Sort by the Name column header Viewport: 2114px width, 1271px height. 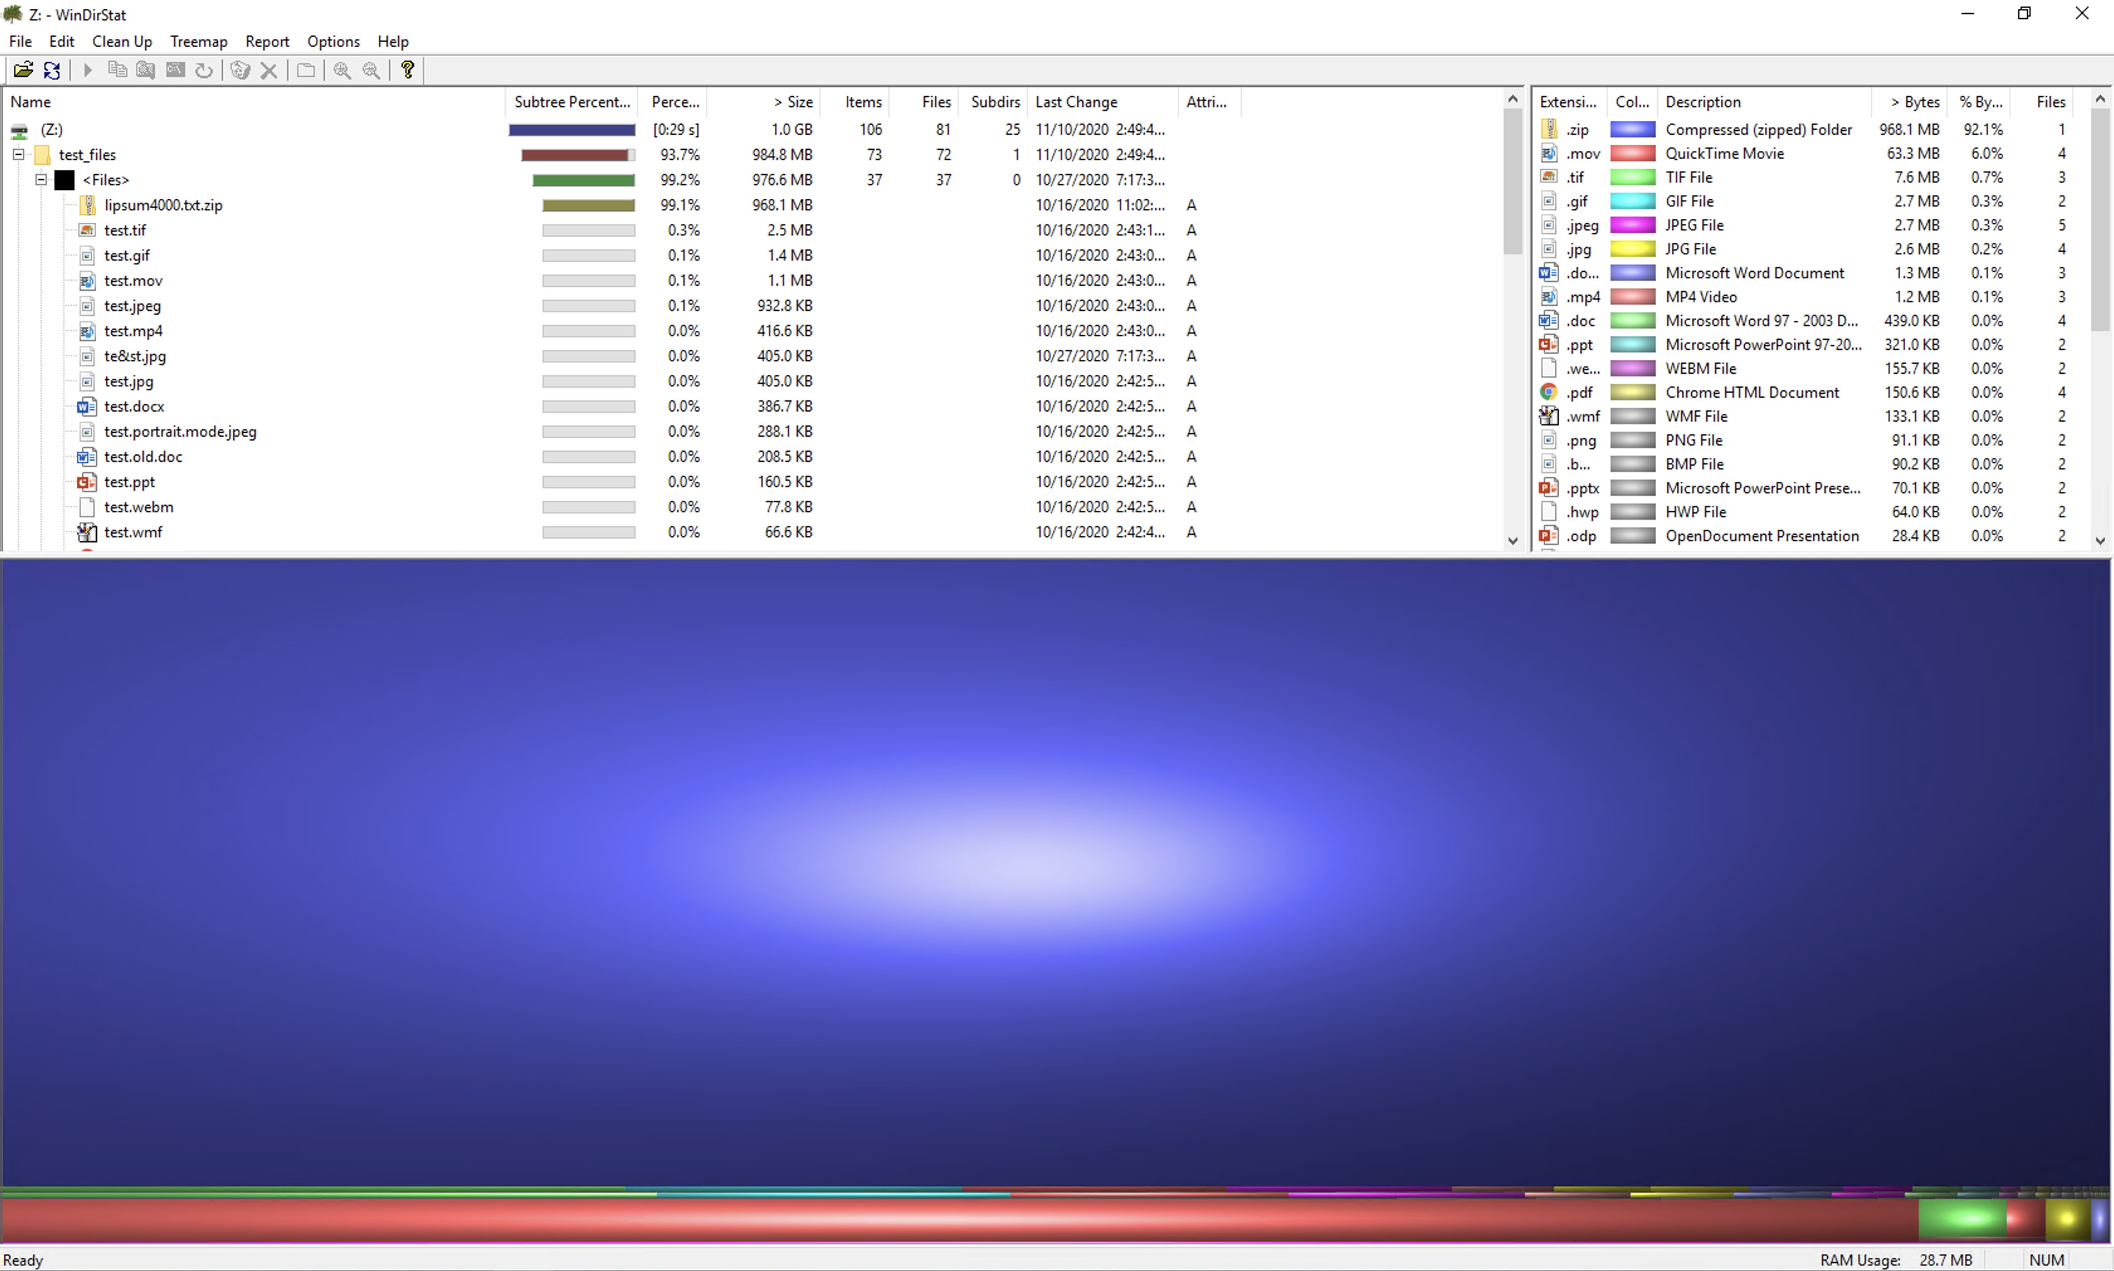tap(254, 102)
